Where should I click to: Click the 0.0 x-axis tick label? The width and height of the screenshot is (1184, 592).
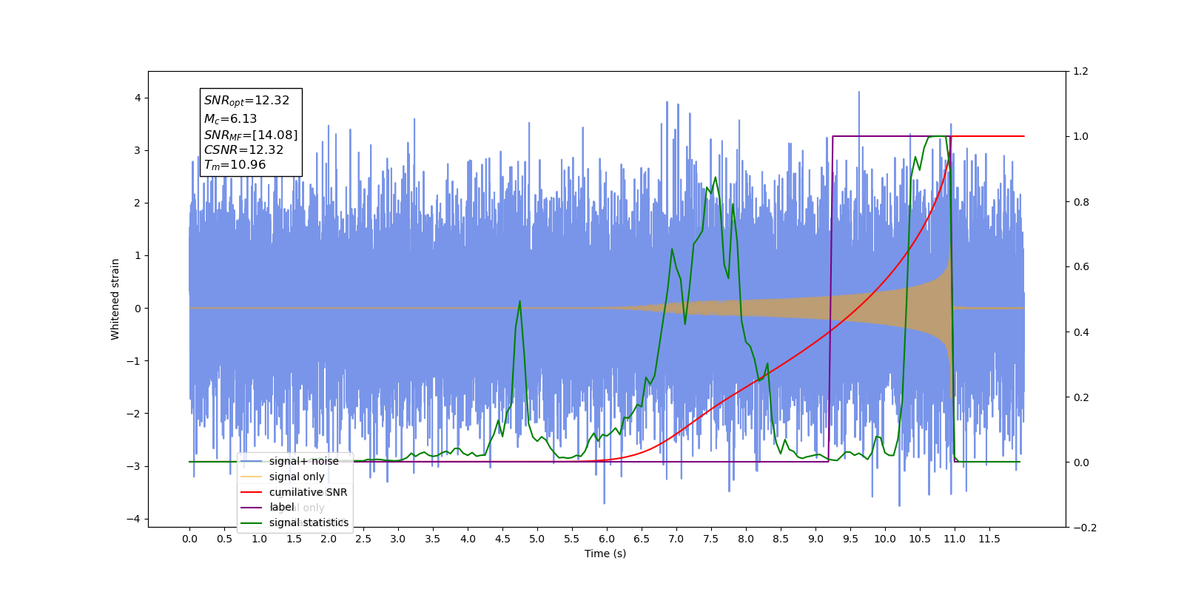189,539
